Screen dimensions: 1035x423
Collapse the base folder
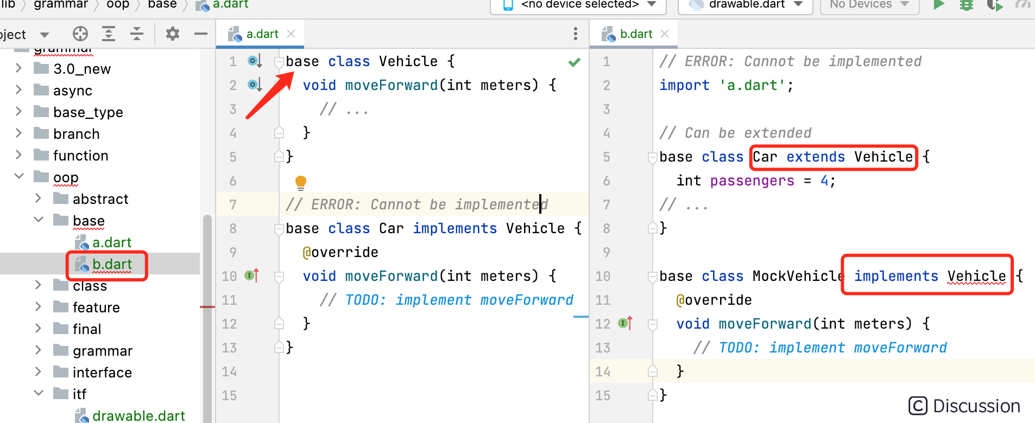coord(39,220)
